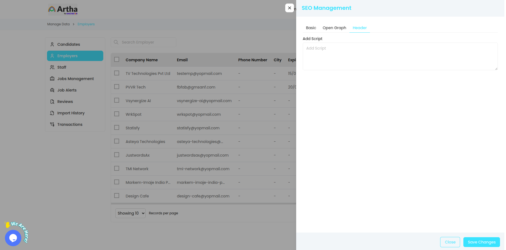Click the Import History icon
506x250 pixels.
[52, 113]
